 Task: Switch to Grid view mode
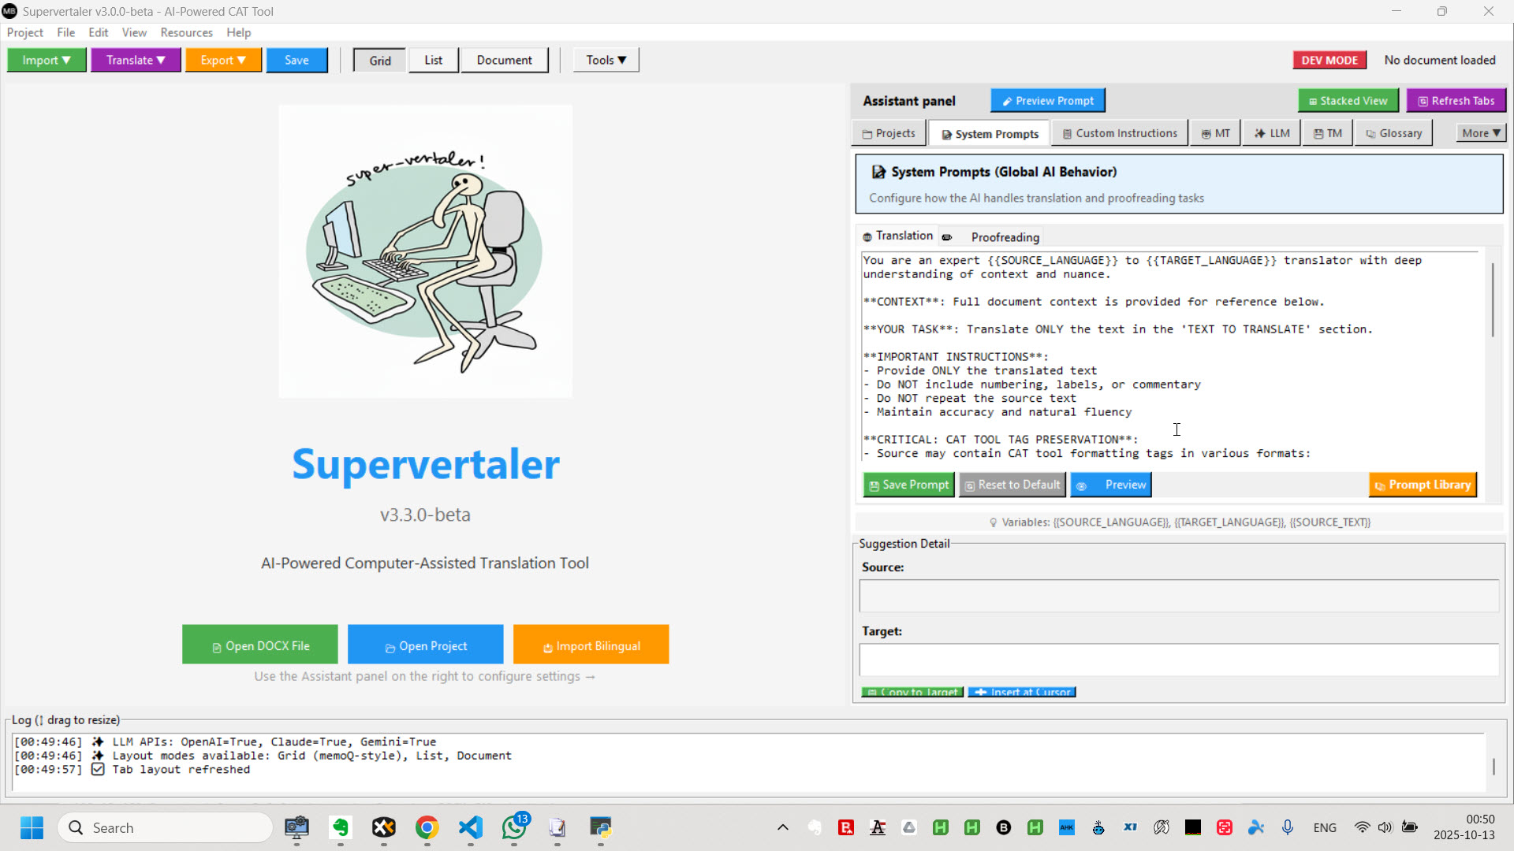379,60
